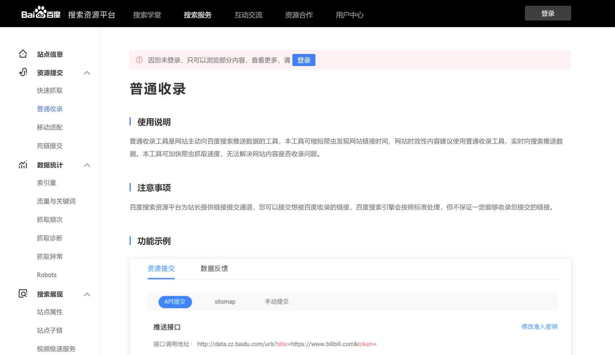This screenshot has width=615, height=355.
Task: Click the 功能示例 section heading
Action: click(154, 241)
